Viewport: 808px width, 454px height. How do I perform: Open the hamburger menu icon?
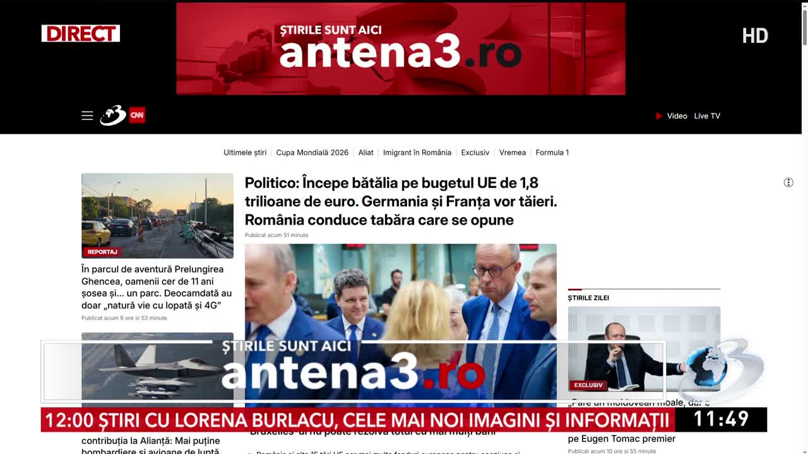pos(87,115)
